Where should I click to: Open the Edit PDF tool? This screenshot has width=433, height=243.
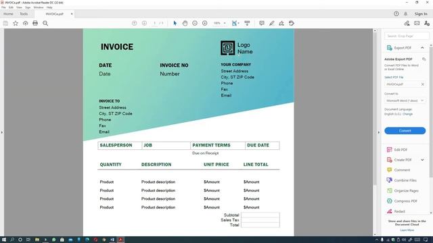tap(401, 150)
